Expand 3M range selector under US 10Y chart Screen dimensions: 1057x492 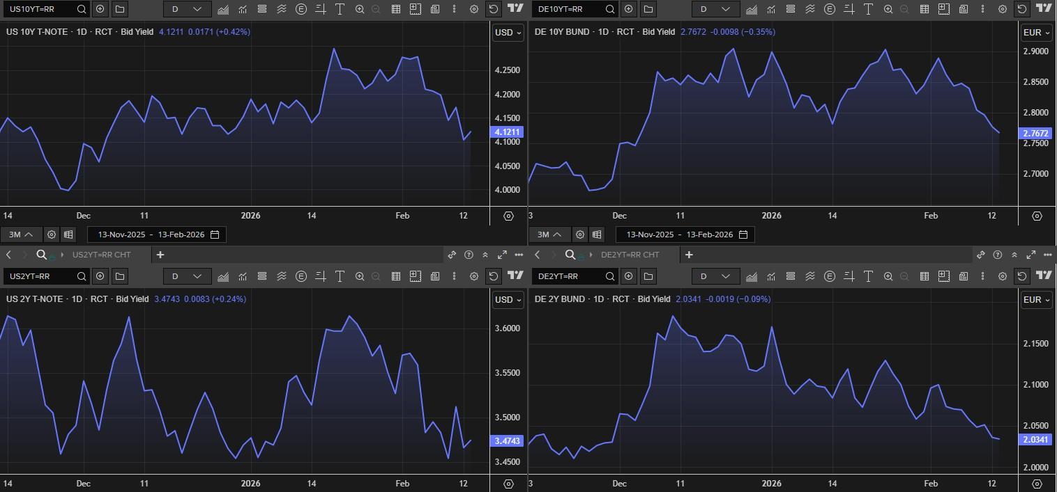(22, 235)
